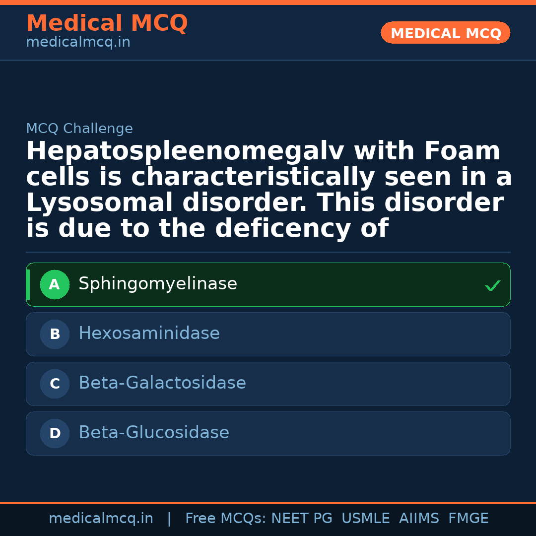This screenshot has height=536, width=536.
Task: Click the MCQ Challenge label
Action: (79, 129)
